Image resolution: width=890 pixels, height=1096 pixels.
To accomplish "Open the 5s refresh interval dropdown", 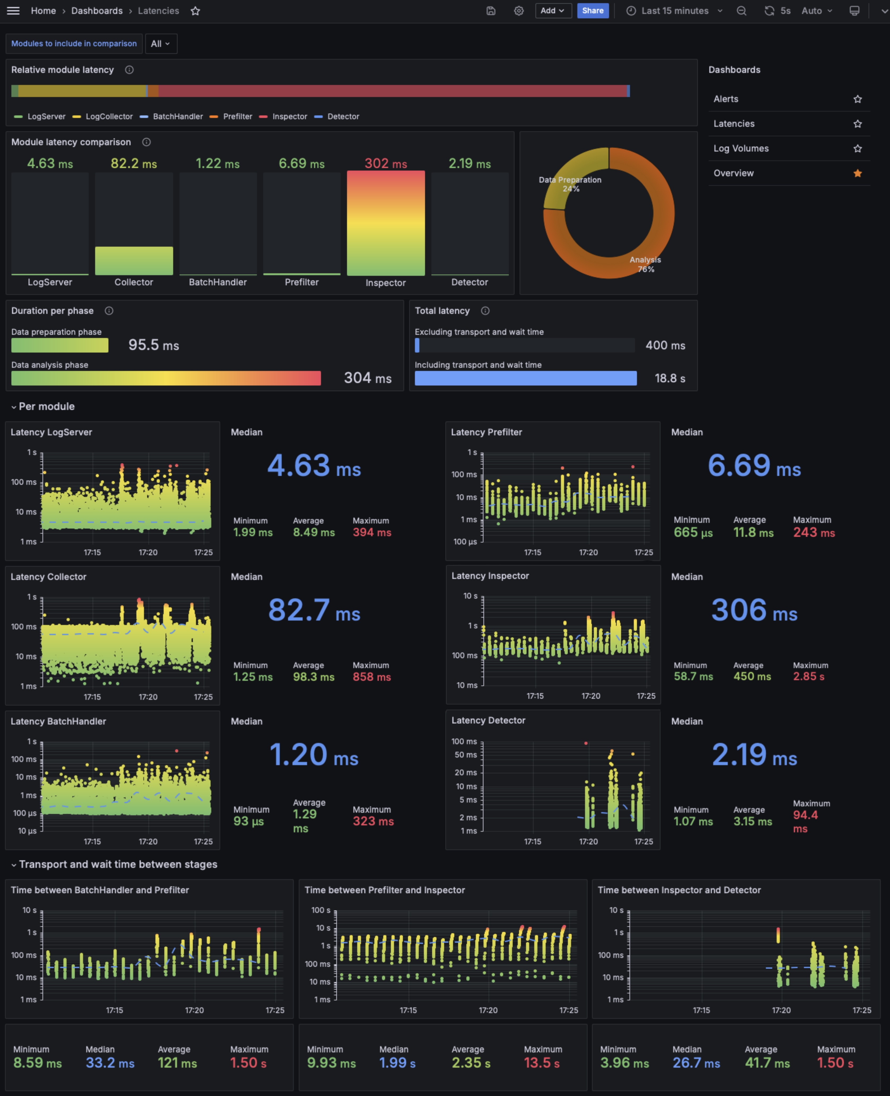I will click(x=785, y=11).
